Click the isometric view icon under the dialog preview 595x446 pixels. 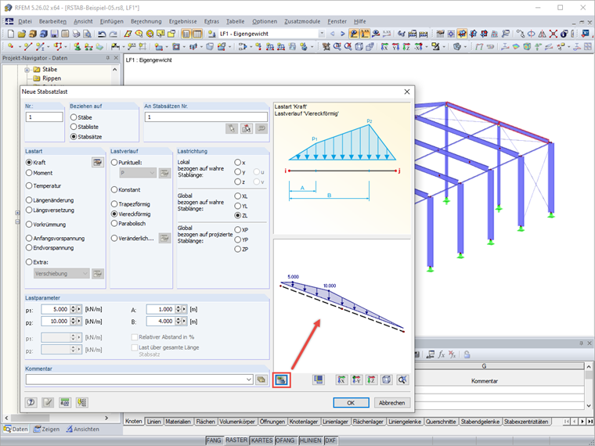pyautogui.click(x=387, y=379)
